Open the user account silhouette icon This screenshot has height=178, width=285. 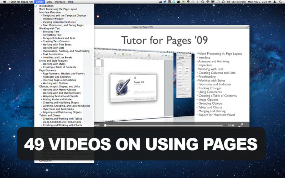pyautogui.click(x=275, y=2)
